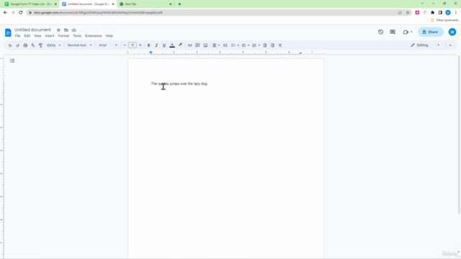Rename the Untitled document title

(32, 29)
